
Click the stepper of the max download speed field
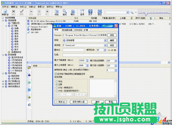87,61
